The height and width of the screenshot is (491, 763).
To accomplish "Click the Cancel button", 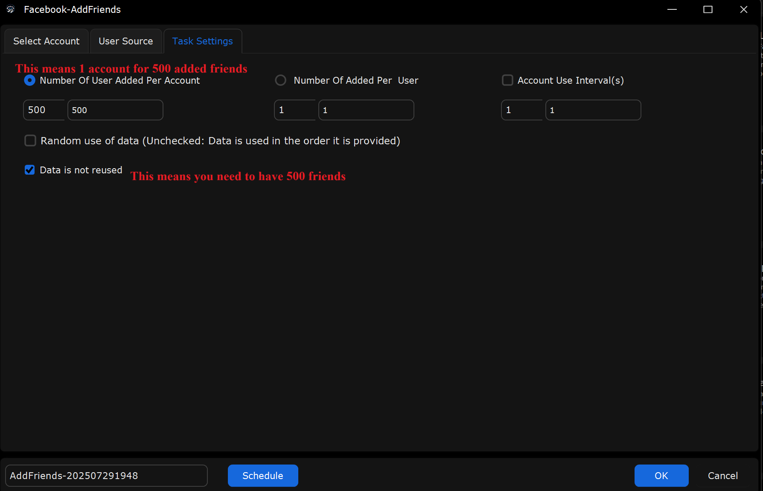I will 723,476.
